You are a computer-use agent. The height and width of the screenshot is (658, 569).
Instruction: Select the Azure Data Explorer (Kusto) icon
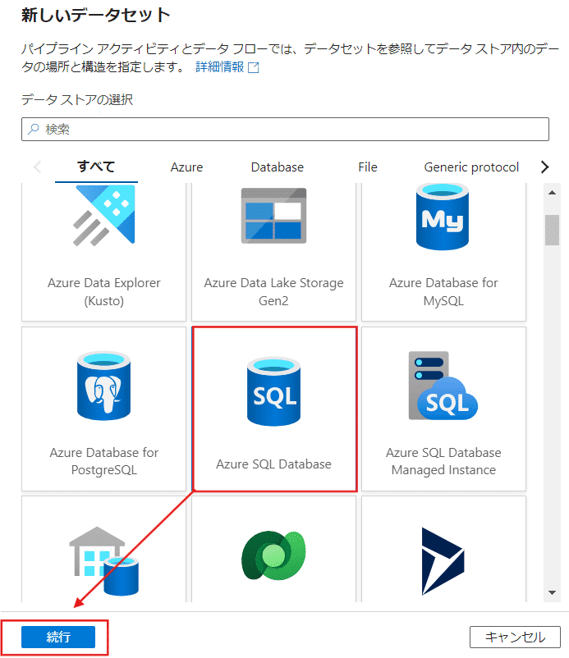[104, 215]
